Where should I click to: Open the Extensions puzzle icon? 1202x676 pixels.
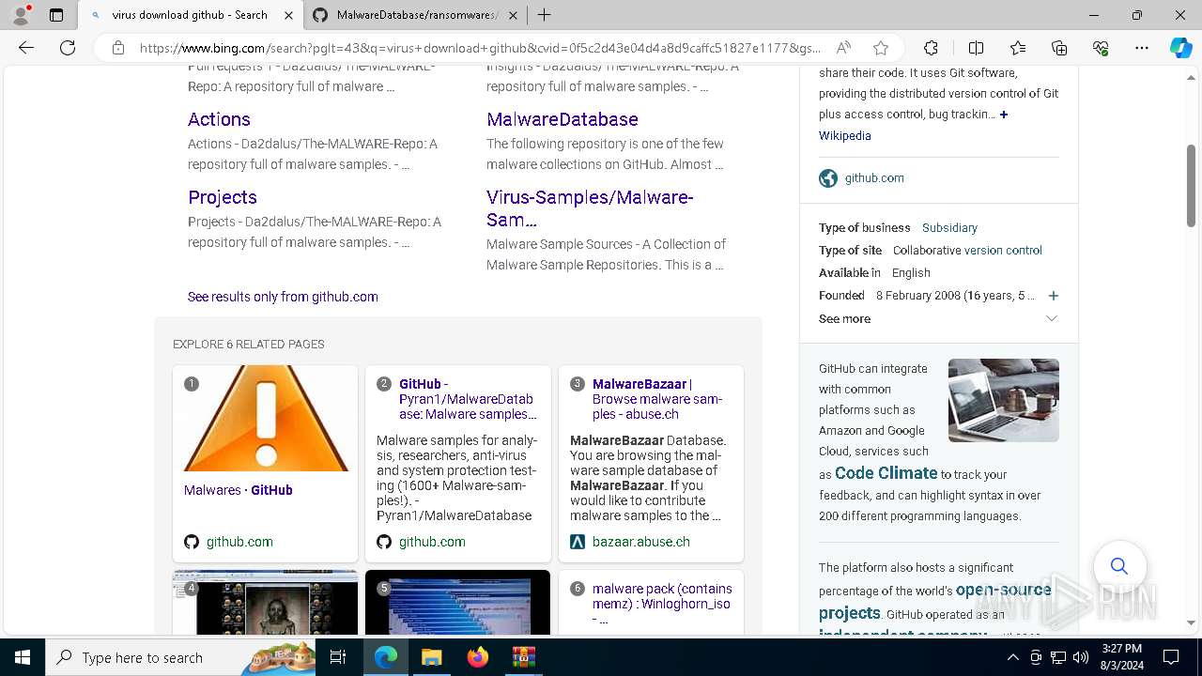(x=931, y=48)
